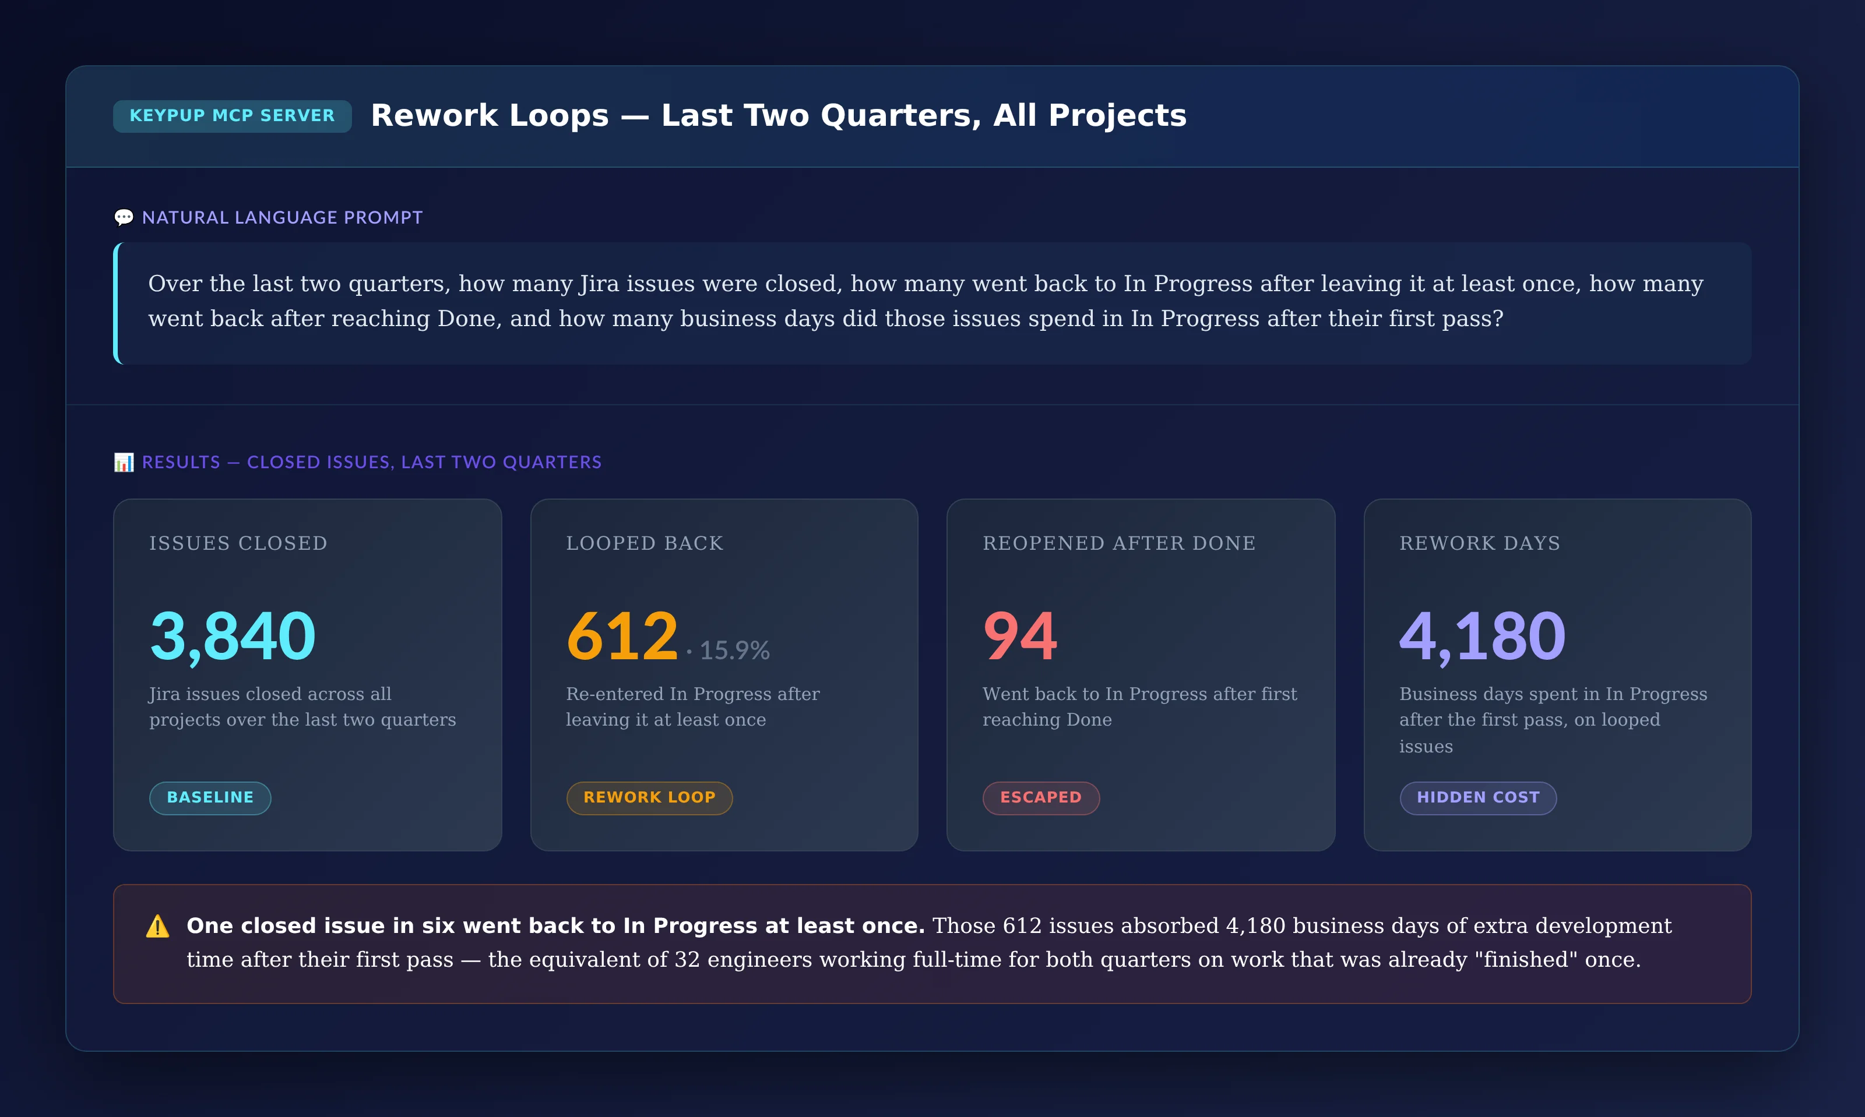The height and width of the screenshot is (1117, 1865).
Task: Click the NATURAL LANGUAGE PROMPT heading
Action: (283, 218)
